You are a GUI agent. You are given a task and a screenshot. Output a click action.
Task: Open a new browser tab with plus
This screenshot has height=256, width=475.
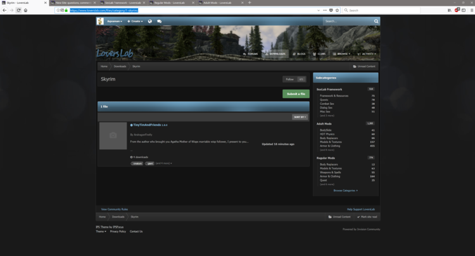pyautogui.click(x=250, y=3)
